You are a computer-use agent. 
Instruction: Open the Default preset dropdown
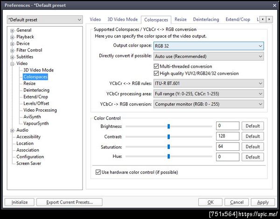(x=45, y=20)
